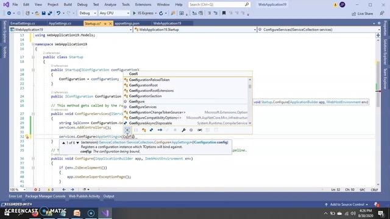Click the Save file toolbar icon

pyautogui.click(x=43, y=13)
